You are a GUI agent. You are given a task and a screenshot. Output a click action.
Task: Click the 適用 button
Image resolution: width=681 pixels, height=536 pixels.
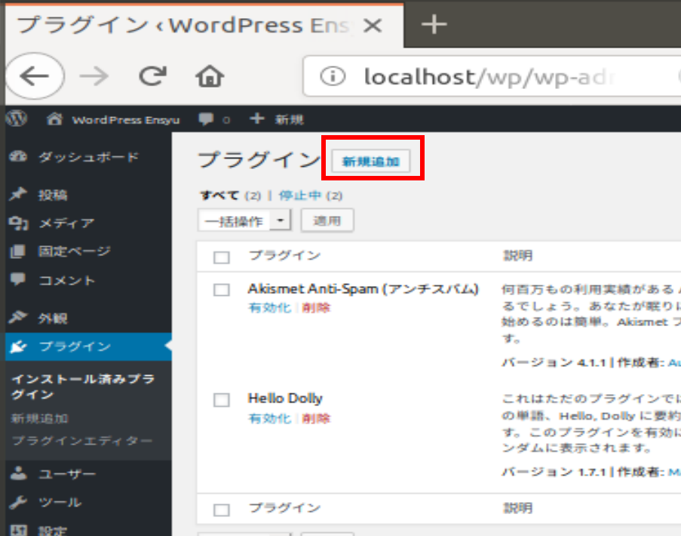tap(327, 221)
